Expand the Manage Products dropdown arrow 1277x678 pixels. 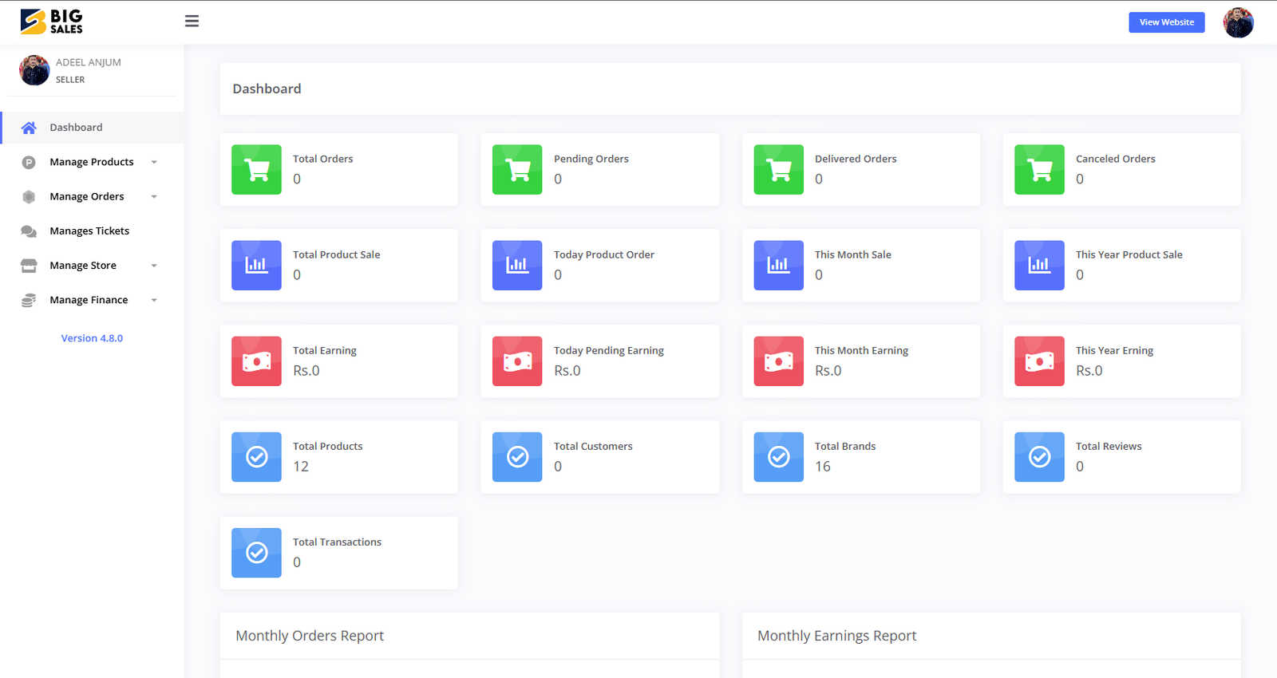coord(154,162)
